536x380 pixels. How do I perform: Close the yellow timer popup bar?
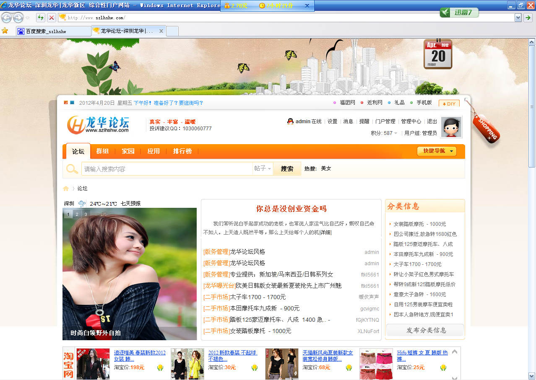click(307, 6)
